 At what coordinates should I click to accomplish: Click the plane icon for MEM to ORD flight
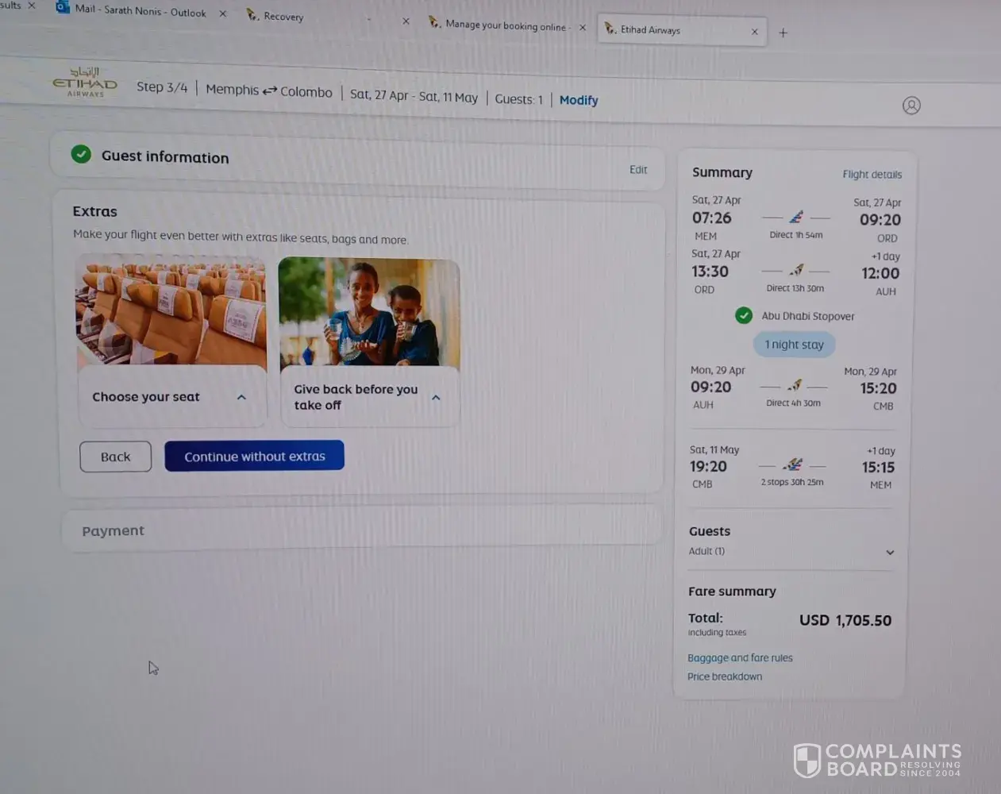pyautogui.click(x=796, y=217)
